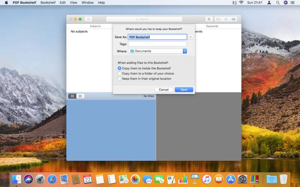Open Maps from the Dock
The height and width of the screenshot is (187, 300).
click(x=123, y=179)
